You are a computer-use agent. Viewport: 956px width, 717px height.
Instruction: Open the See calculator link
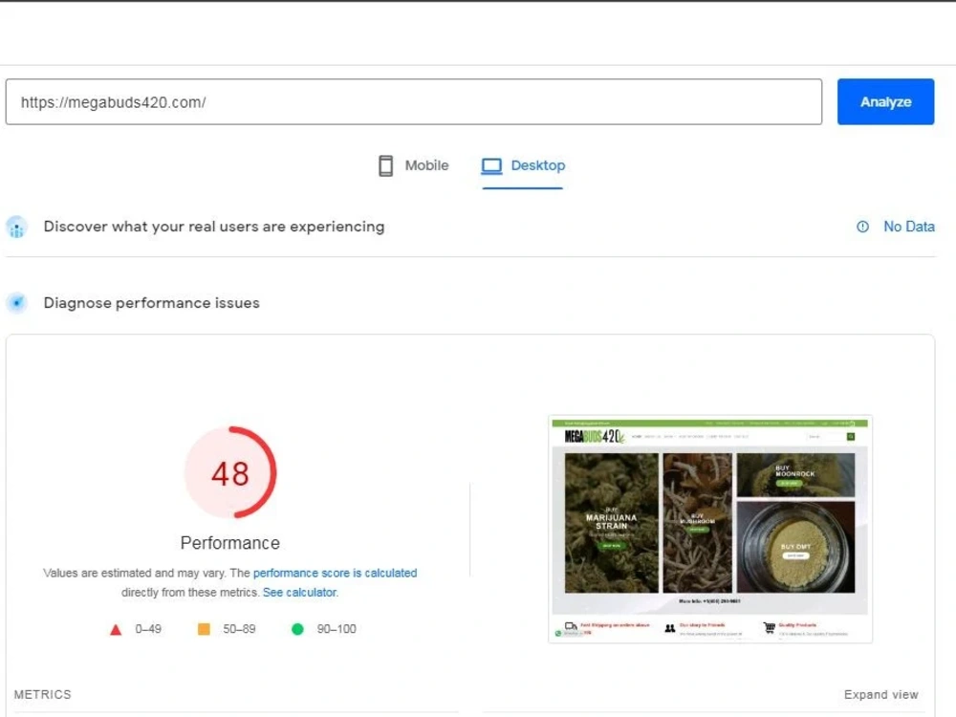point(299,593)
